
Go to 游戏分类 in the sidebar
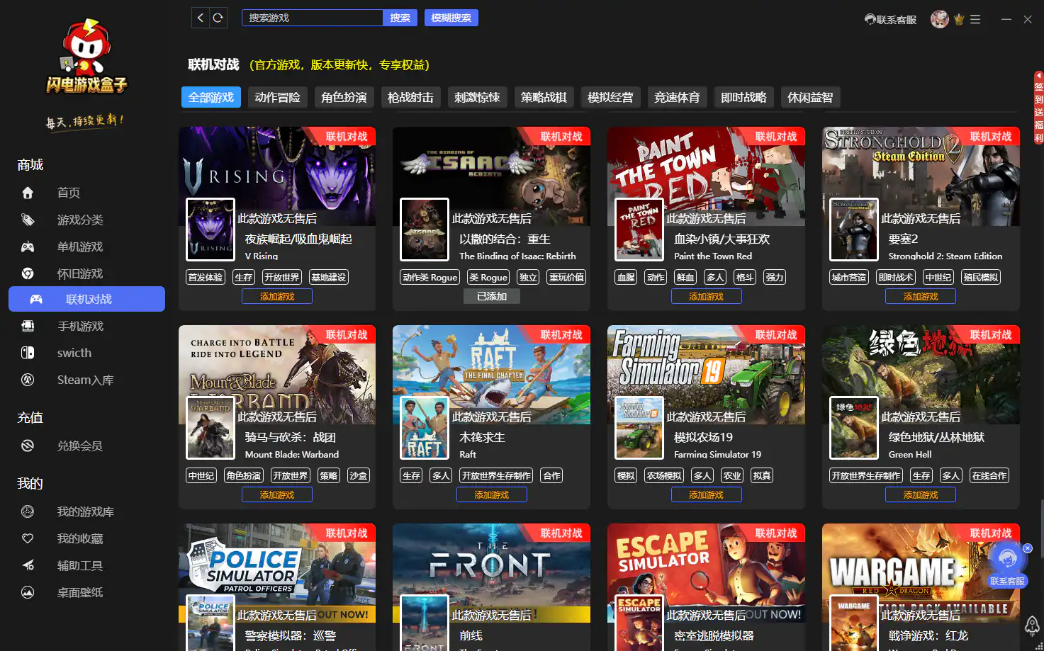(80, 220)
